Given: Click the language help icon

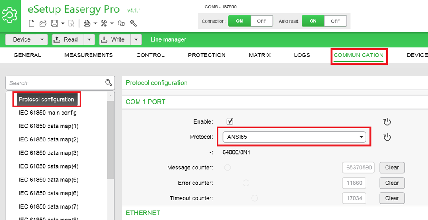Looking at the screenshot, I should 121,23.
